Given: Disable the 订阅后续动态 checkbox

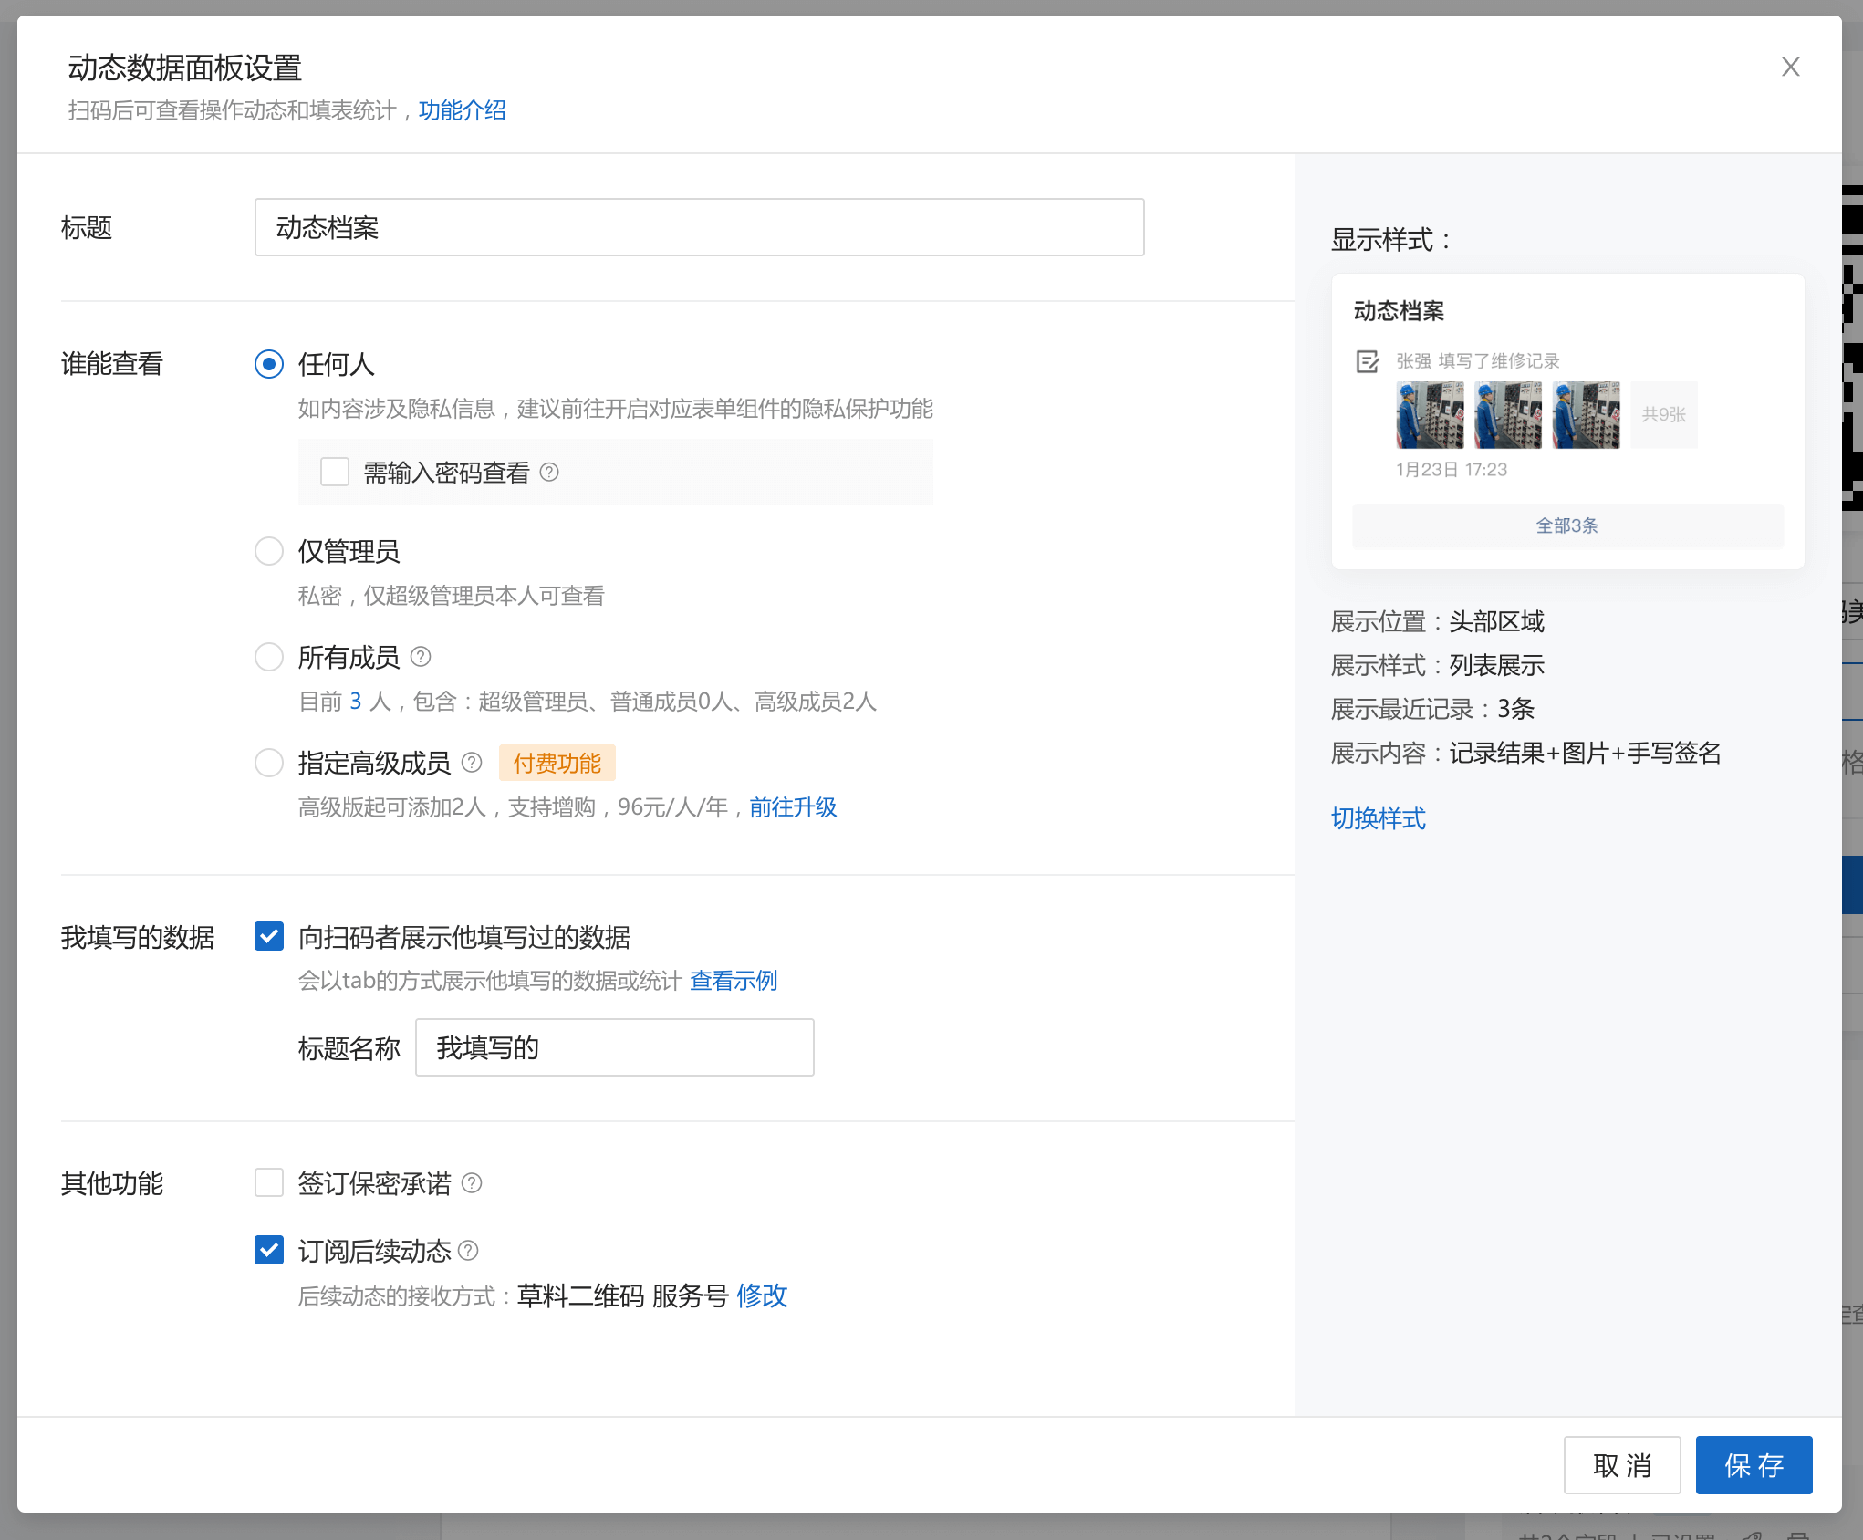Looking at the screenshot, I should pos(269,1251).
